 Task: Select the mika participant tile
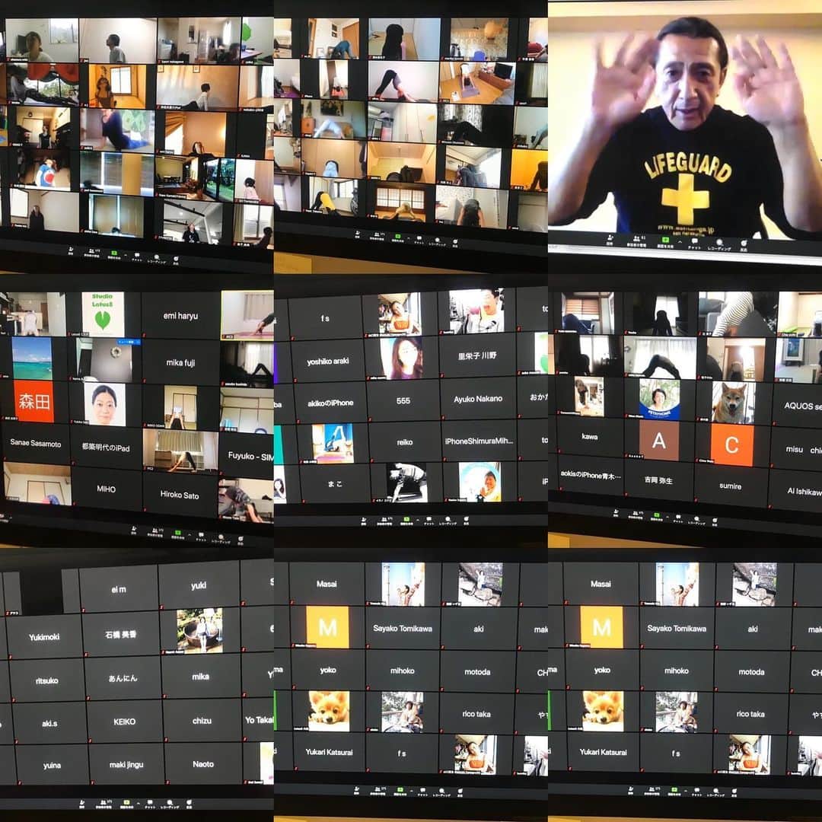200,677
